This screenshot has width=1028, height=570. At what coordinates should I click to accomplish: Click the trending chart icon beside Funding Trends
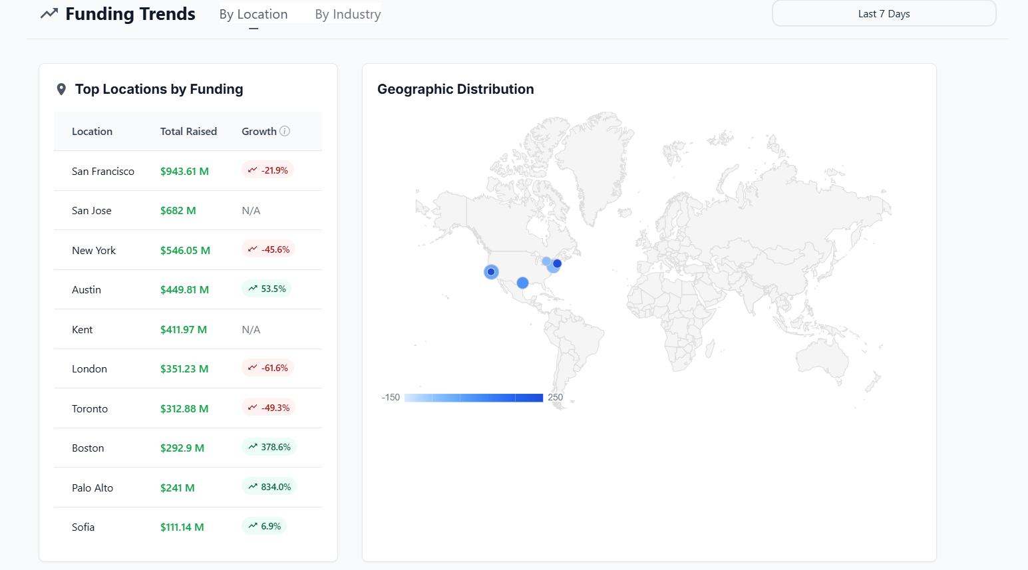point(49,13)
